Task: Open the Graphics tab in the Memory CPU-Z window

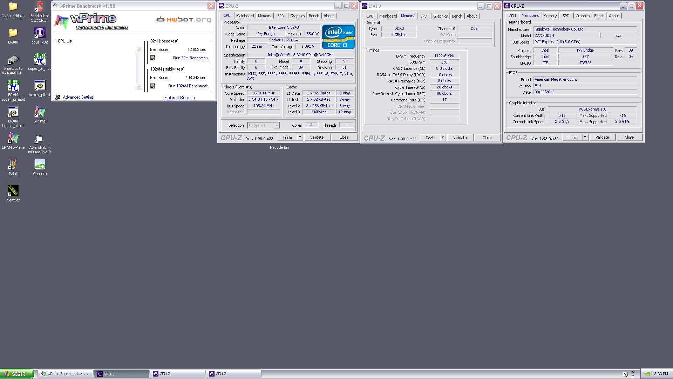Action: 440,16
